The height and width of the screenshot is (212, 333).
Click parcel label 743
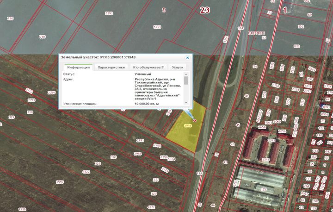point(315,151)
